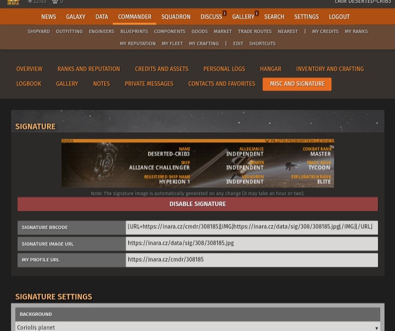Expand the Coriolis planet background dropdown
This screenshot has height=331, width=395.
[x=198, y=327]
